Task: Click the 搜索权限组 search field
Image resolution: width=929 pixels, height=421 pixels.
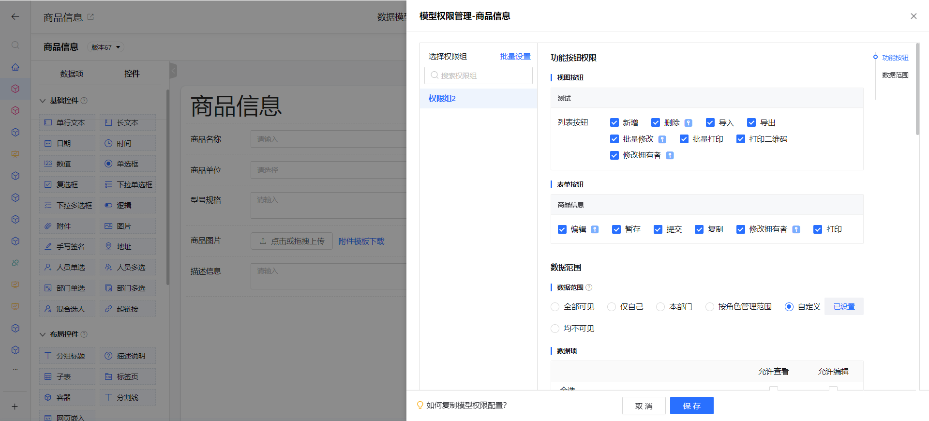Action: pos(479,75)
